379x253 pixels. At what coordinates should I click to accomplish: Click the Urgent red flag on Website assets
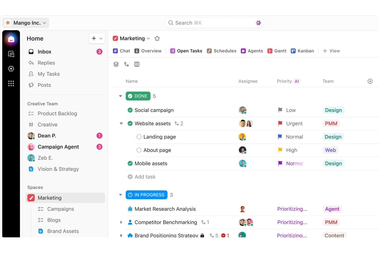click(x=280, y=124)
